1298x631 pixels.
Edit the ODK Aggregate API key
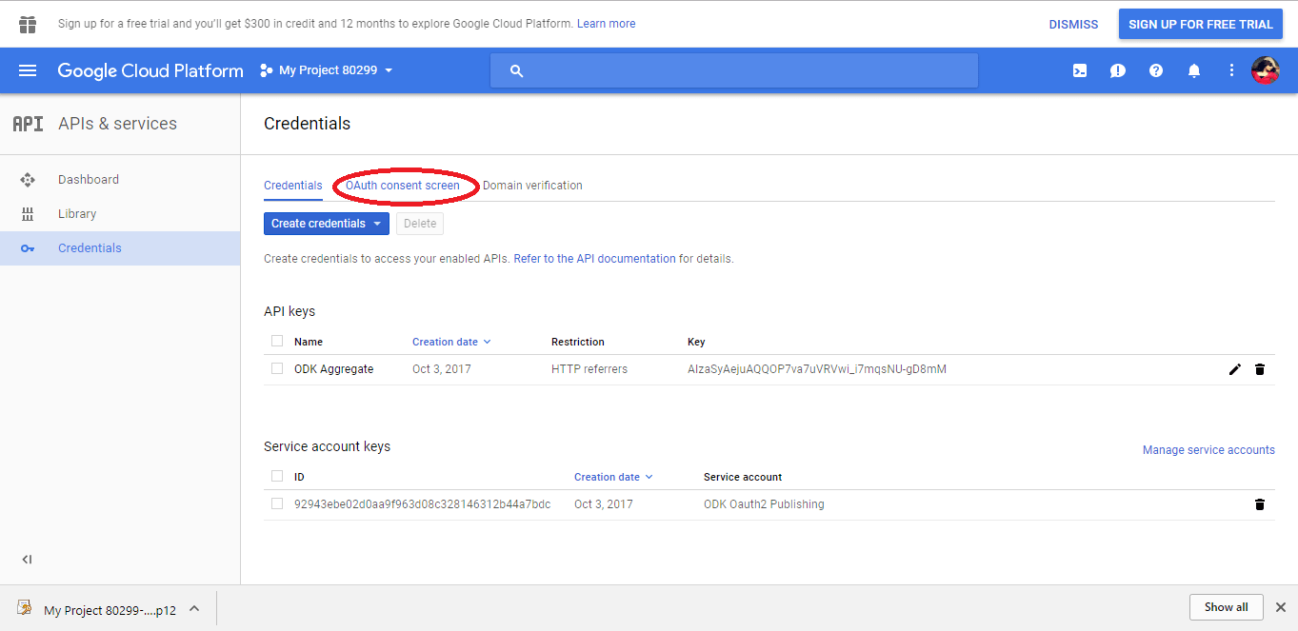[1235, 369]
